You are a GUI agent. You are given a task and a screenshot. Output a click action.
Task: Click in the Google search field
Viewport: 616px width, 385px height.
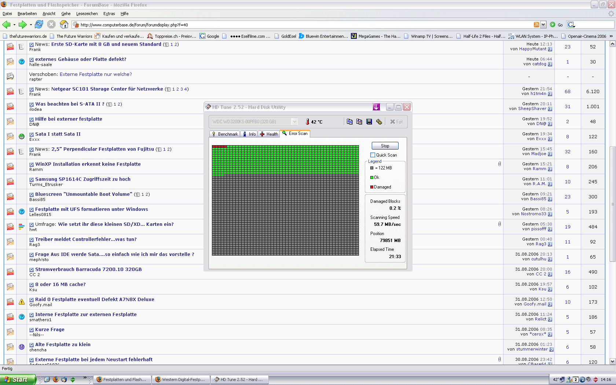(x=594, y=25)
